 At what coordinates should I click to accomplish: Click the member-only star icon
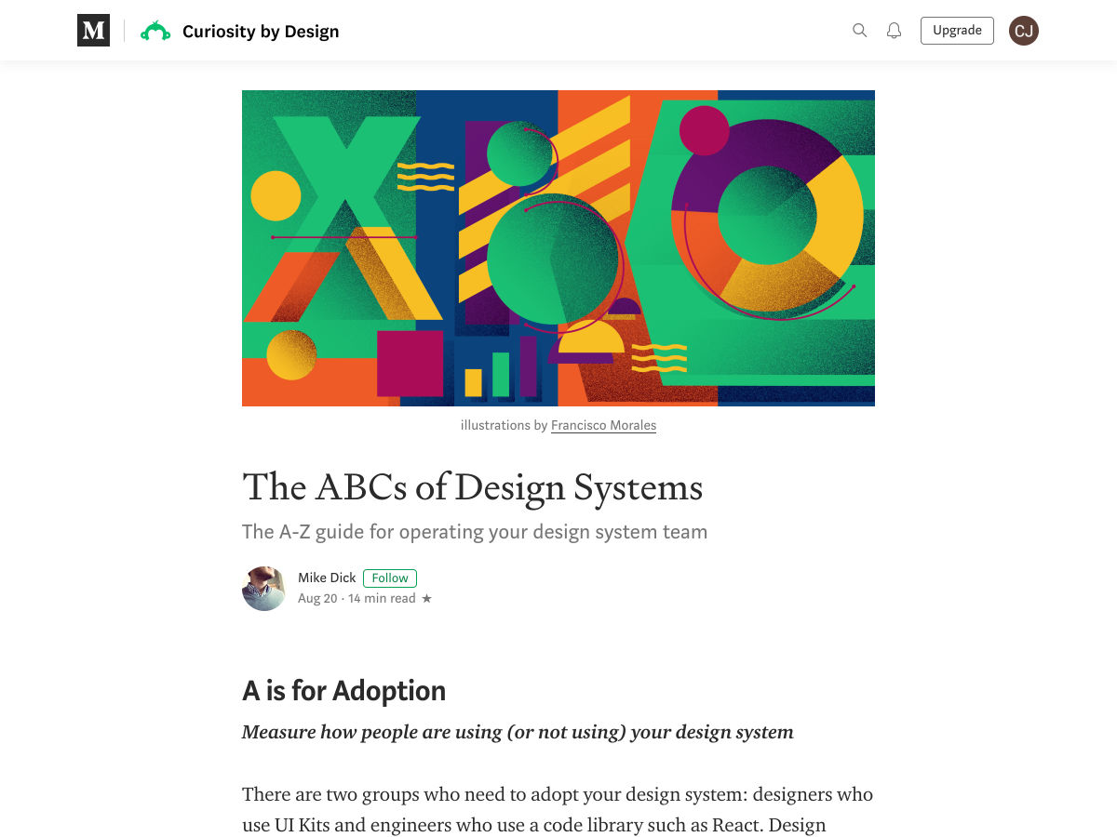(x=427, y=598)
